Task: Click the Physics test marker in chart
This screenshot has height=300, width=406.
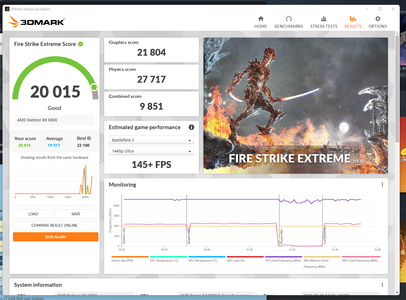Action: (281, 237)
